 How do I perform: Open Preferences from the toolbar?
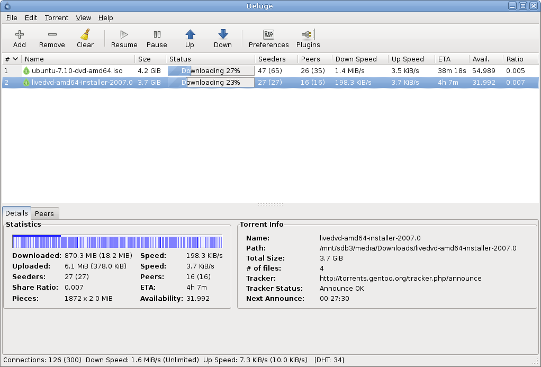click(x=268, y=35)
